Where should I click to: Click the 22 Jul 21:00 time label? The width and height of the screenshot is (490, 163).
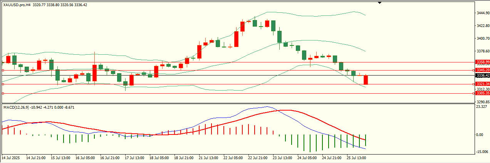coord(258,158)
